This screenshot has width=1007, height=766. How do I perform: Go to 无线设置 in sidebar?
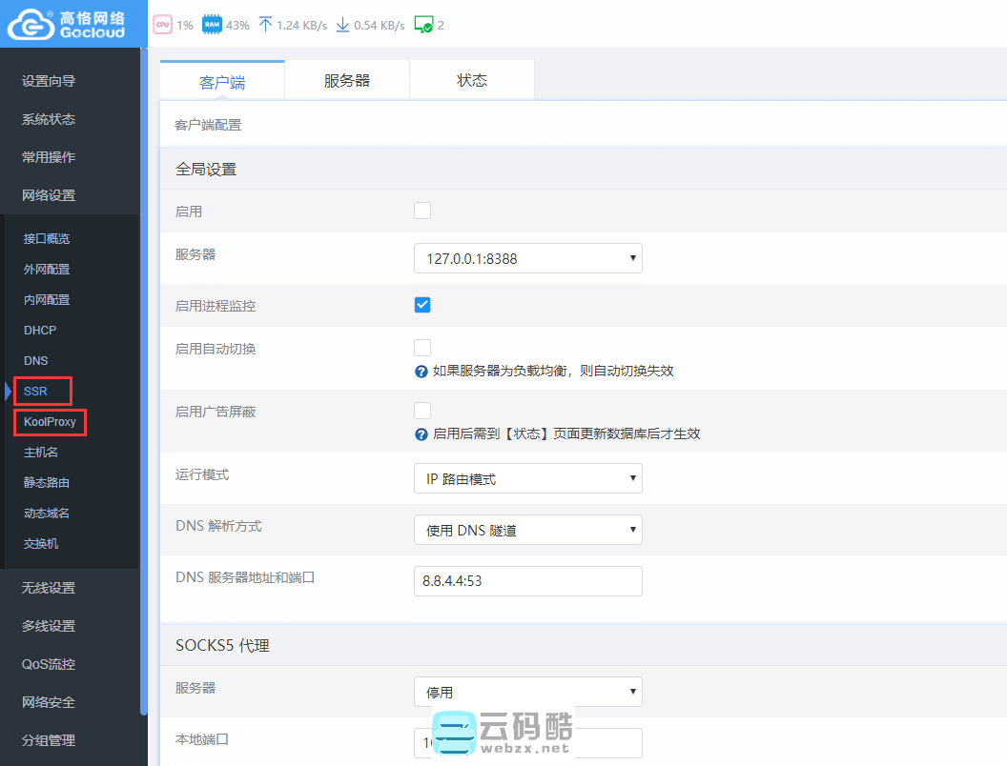point(49,588)
